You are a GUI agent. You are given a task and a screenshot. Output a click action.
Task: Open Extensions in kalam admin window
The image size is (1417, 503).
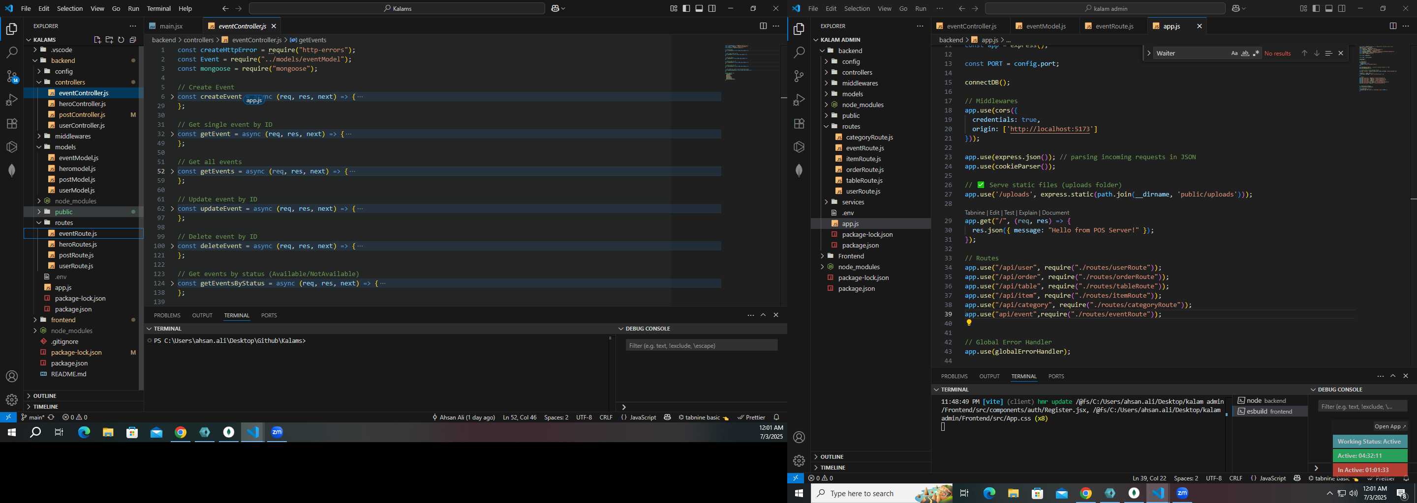click(x=799, y=124)
